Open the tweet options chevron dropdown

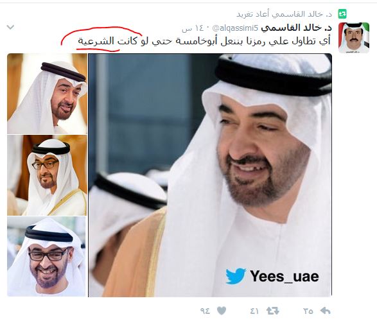(10, 27)
